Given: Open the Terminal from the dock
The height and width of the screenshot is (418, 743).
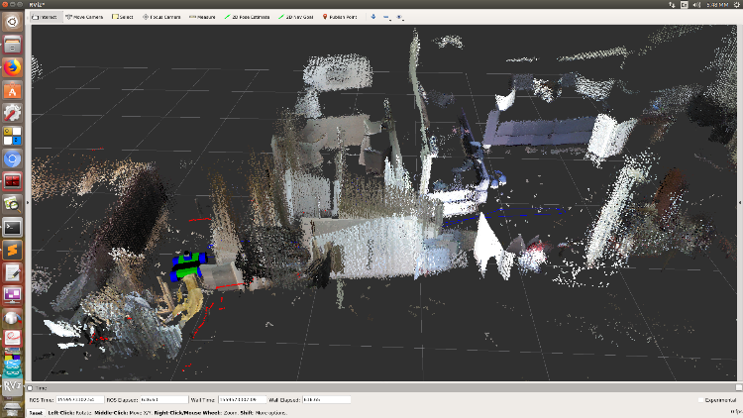Looking at the screenshot, I should pos(12,227).
